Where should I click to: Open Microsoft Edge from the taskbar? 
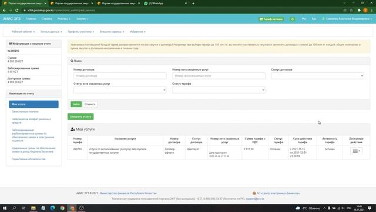tap(52, 208)
